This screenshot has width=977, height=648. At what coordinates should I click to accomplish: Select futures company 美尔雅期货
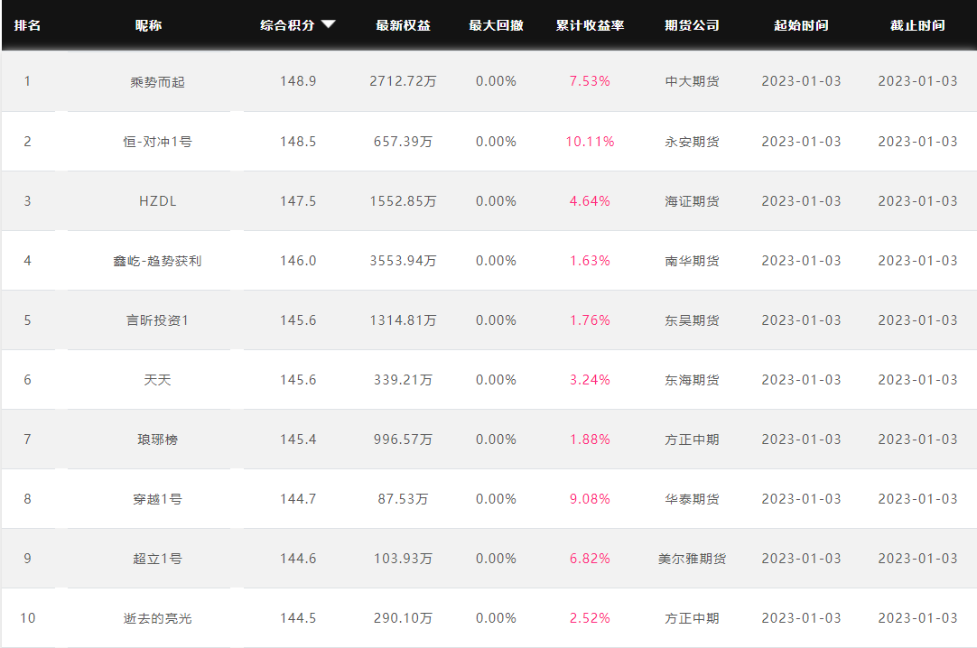(693, 559)
